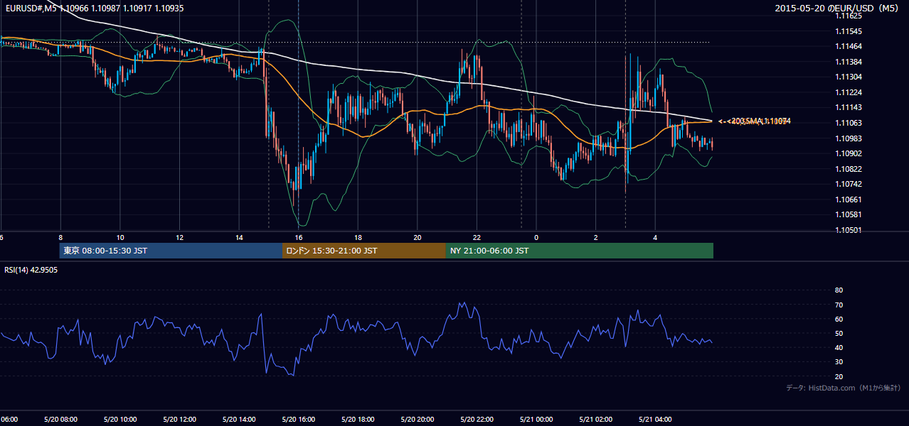
Task: Click price axis label 1.11143
Action: (848, 107)
